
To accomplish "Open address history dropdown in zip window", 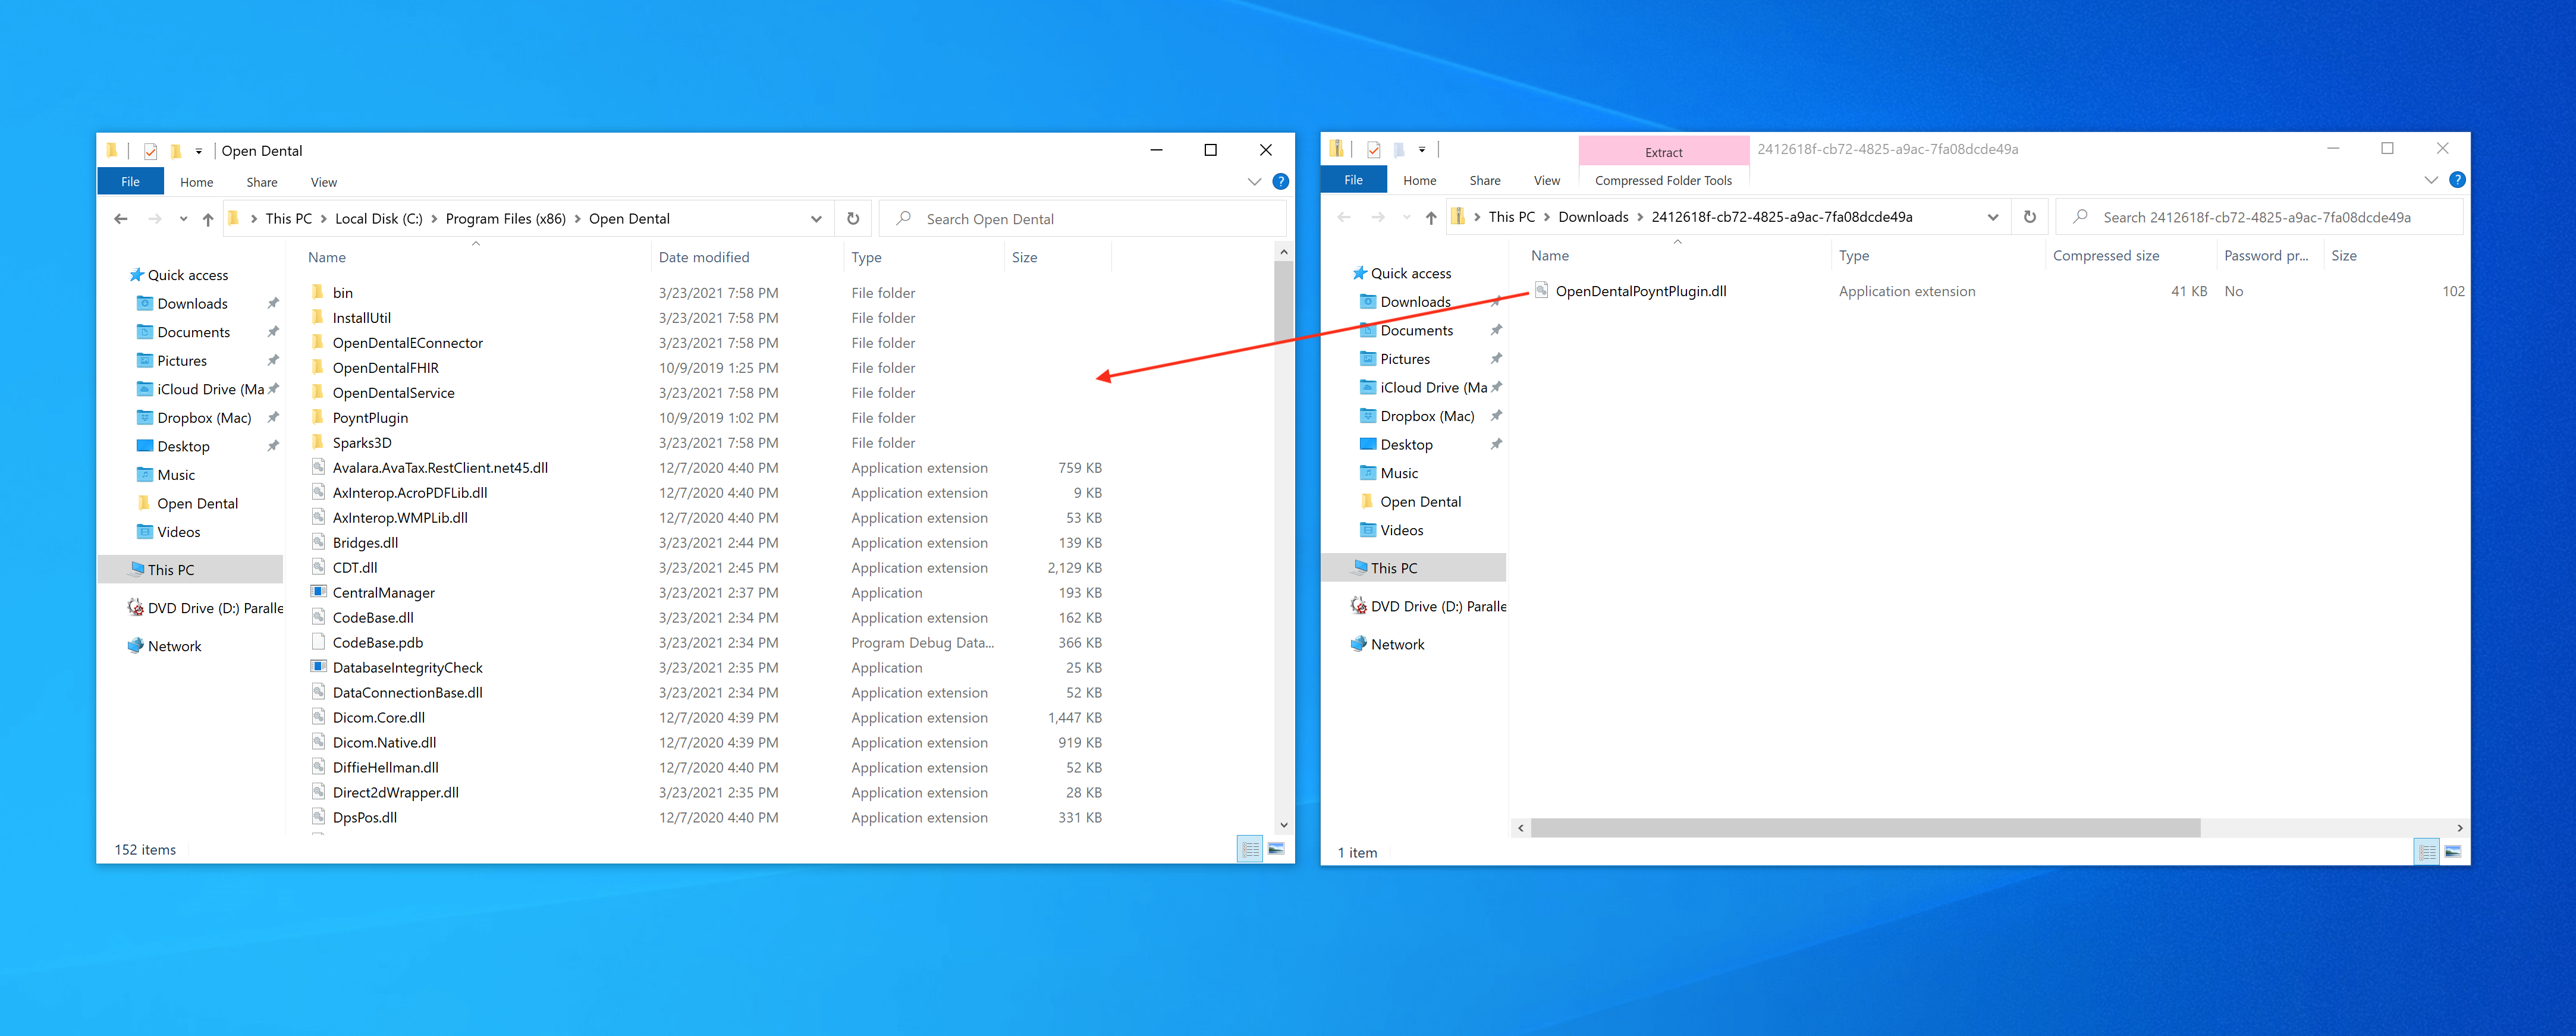I will tap(1993, 217).
